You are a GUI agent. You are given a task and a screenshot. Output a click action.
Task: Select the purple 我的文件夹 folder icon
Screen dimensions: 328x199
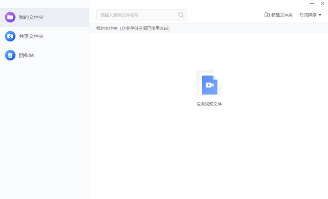coord(10,17)
